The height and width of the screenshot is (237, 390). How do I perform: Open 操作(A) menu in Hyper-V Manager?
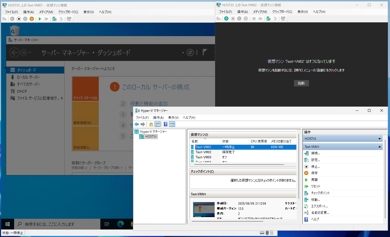pos(158,118)
